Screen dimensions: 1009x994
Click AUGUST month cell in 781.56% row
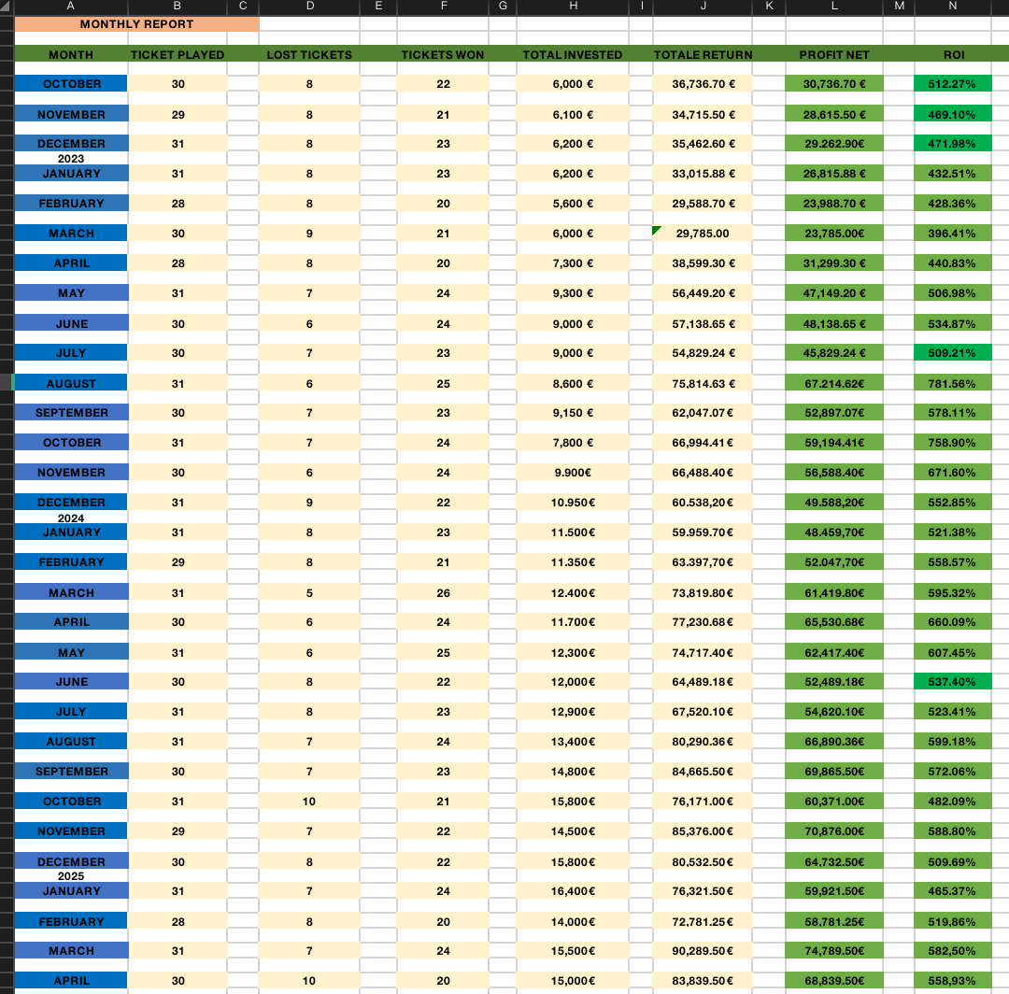tap(71, 383)
